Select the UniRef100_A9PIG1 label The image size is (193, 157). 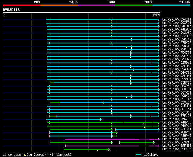click(x=177, y=50)
